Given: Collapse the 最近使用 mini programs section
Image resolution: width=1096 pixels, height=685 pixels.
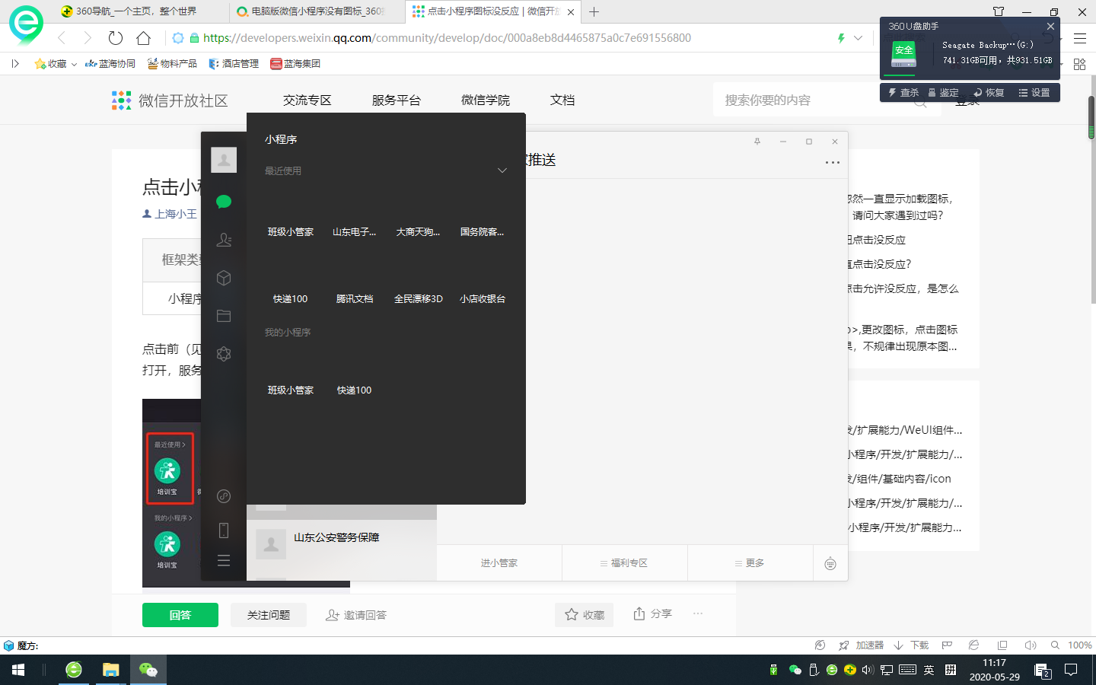Looking at the screenshot, I should pos(502,170).
